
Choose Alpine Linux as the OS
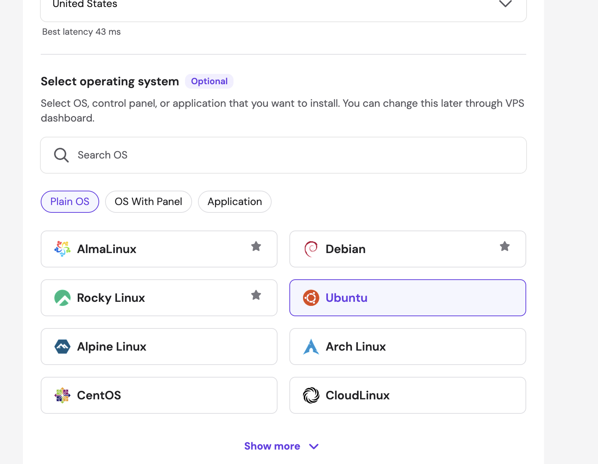pos(159,347)
